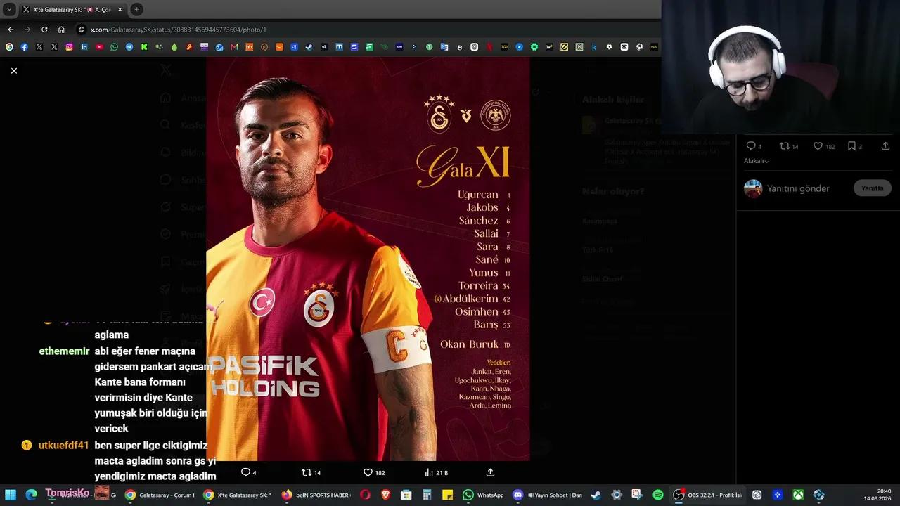900x506 pixels.
Task: Open the YouTube bookmark
Action: point(99,47)
